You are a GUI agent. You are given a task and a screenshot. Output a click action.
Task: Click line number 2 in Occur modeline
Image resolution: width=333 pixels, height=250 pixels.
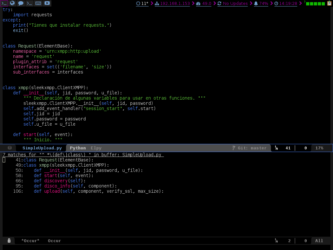click(x=289, y=241)
